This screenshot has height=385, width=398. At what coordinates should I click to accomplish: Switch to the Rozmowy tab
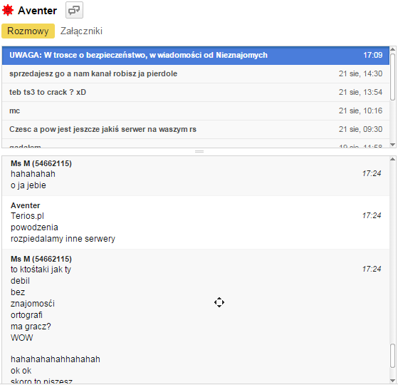[28, 31]
